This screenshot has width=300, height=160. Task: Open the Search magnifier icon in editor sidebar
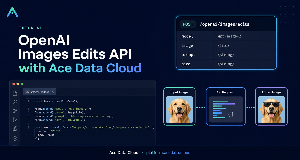(15, 102)
